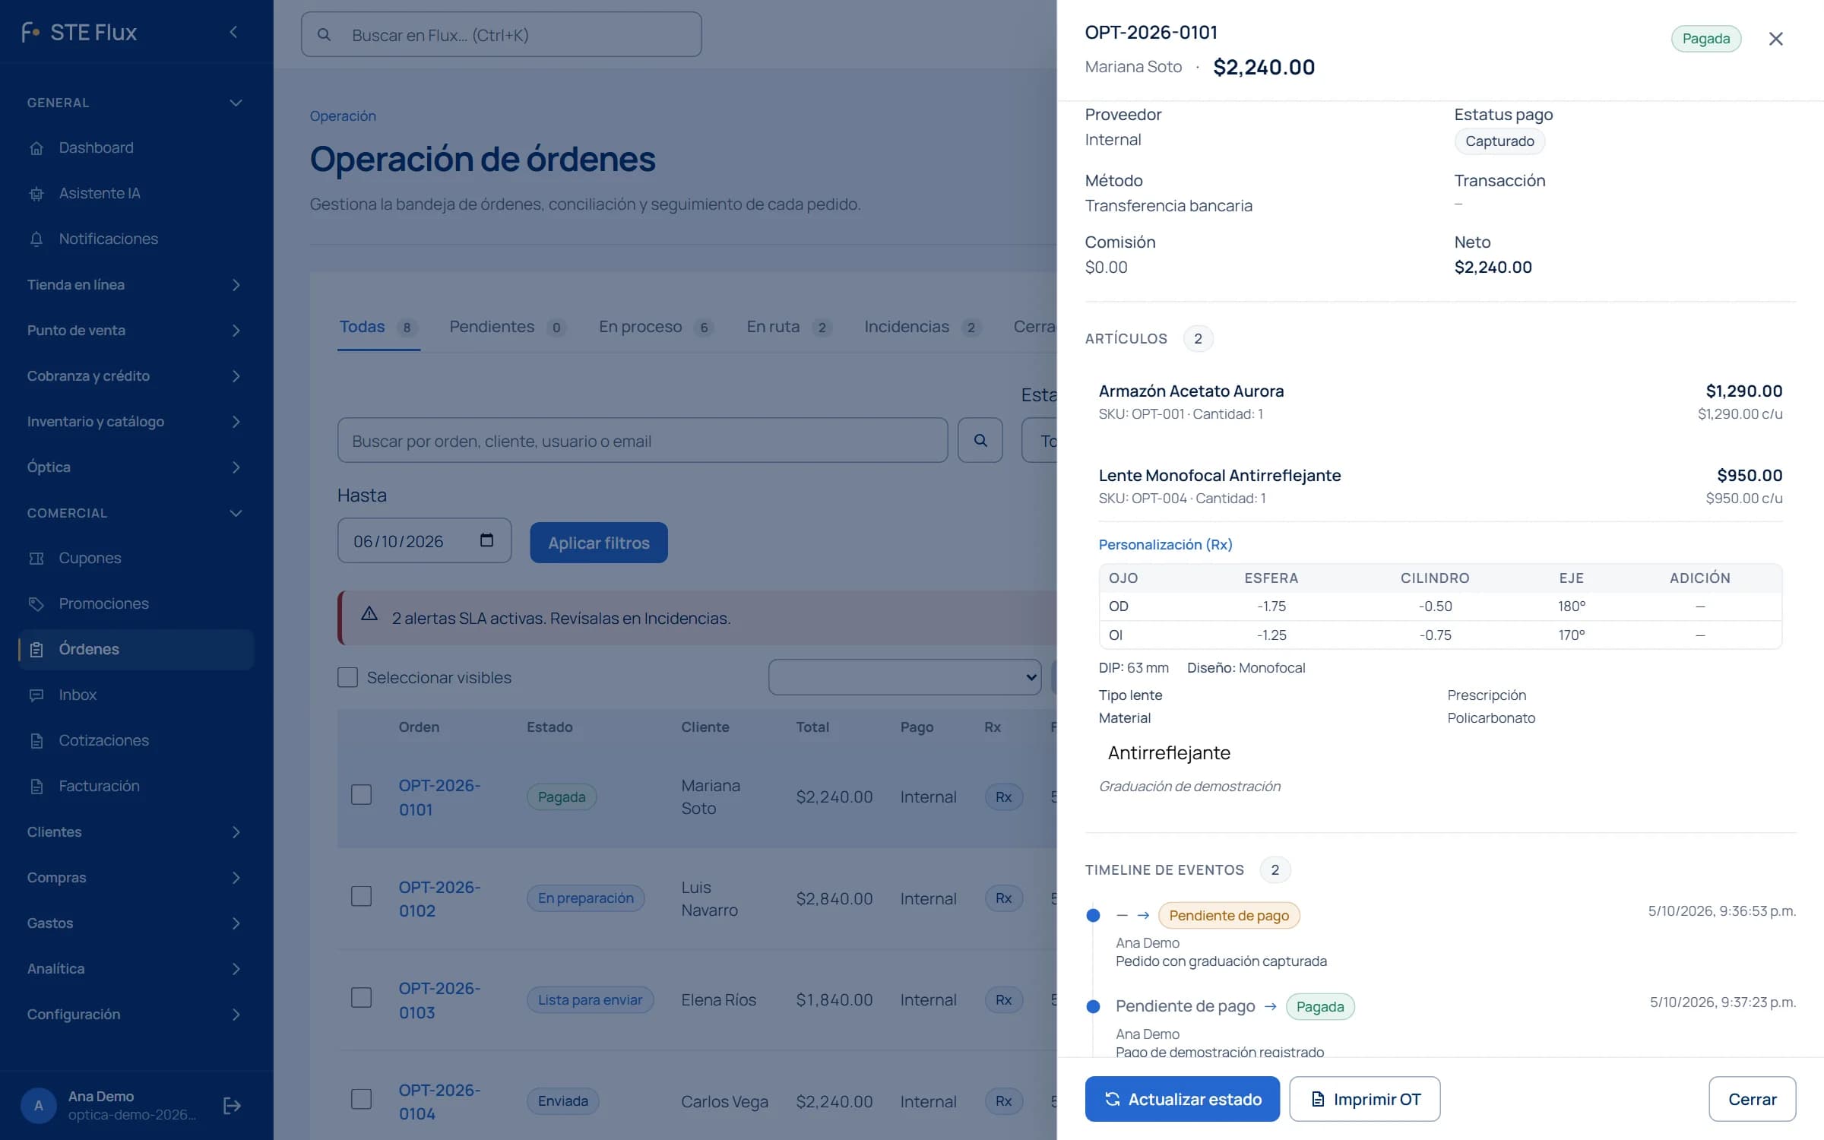Check the box for order OPT-2026-0102
The height and width of the screenshot is (1140, 1824).
(x=361, y=897)
